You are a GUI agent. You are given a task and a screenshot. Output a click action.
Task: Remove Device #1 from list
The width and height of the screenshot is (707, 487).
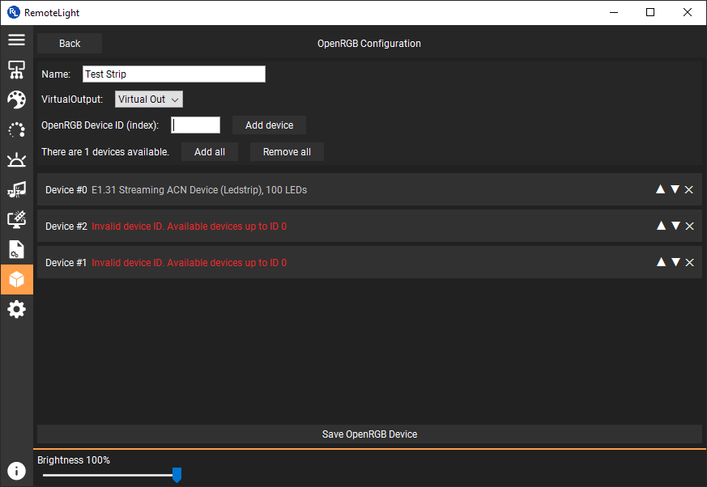pos(690,262)
